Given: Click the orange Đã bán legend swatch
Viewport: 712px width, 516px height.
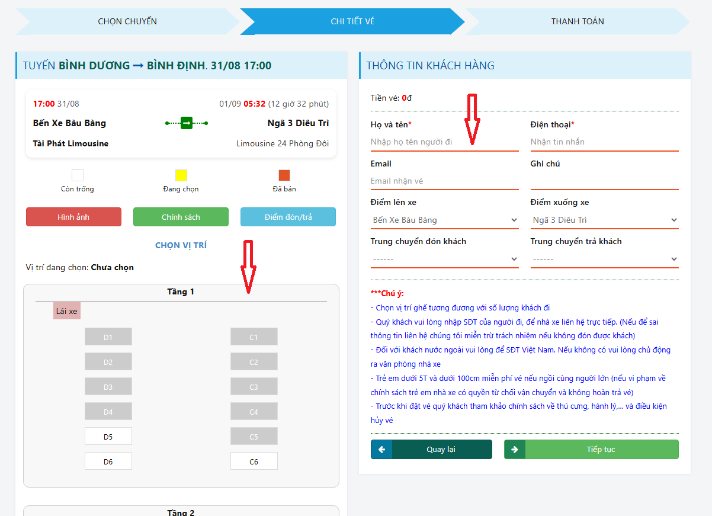Looking at the screenshot, I should point(284,175).
